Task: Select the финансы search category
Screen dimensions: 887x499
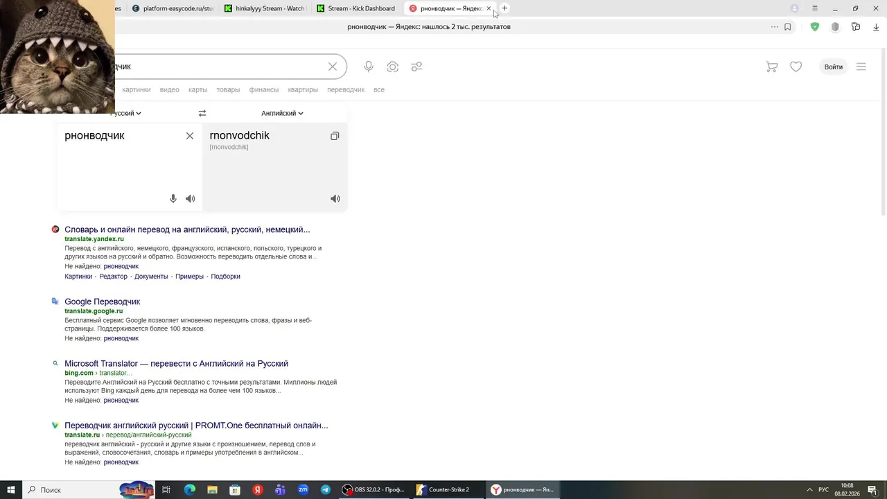Action: [264, 90]
